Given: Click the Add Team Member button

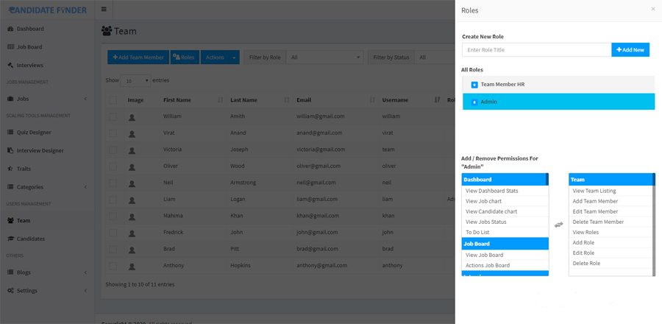Looking at the screenshot, I should [138, 57].
